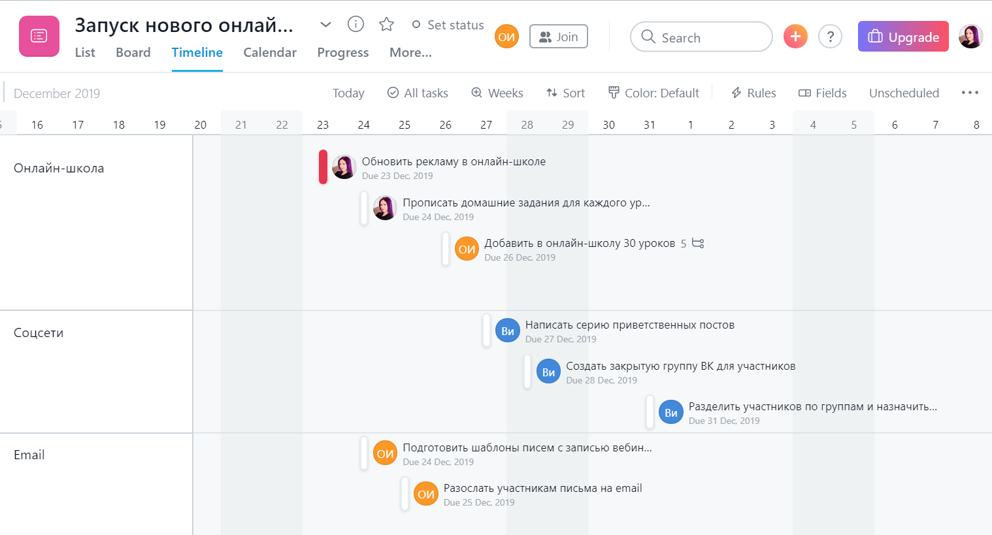Open the More... menu

(x=410, y=52)
